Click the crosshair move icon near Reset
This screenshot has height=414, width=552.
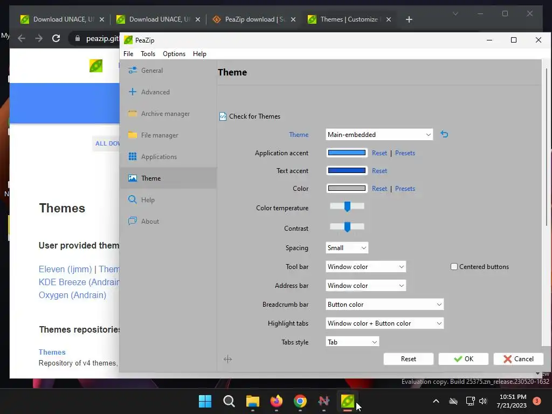[227, 359]
